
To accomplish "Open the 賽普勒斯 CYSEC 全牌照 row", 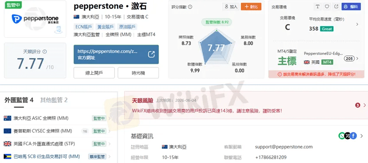I will [58, 131].
